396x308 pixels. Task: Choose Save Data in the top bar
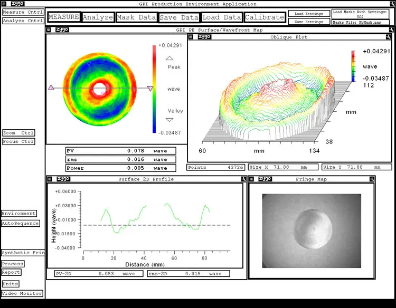click(179, 17)
